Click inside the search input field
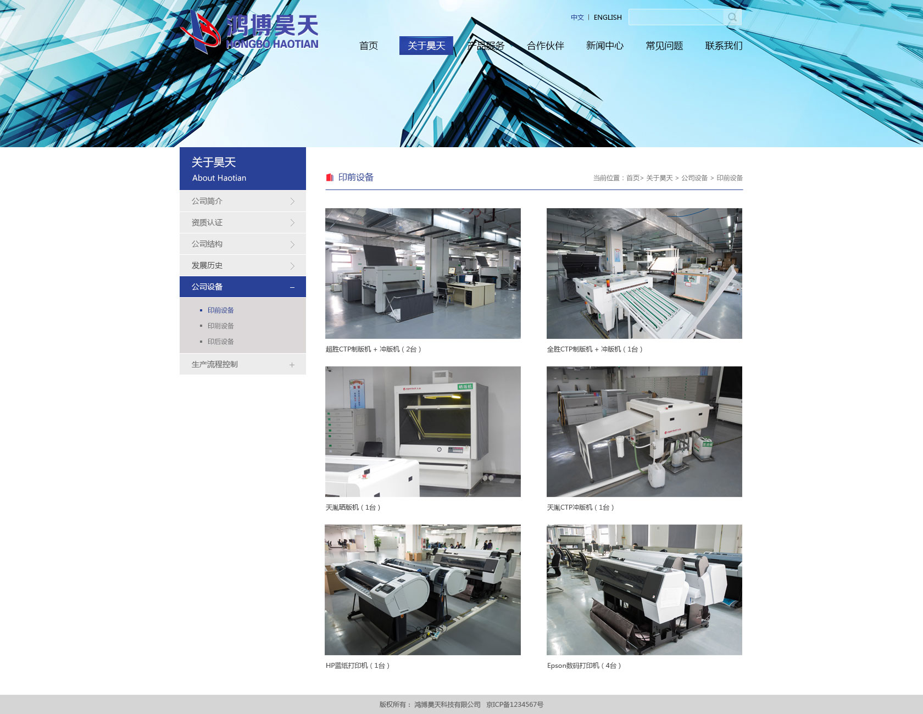The height and width of the screenshot is (714, 923). tap(676, 18)
